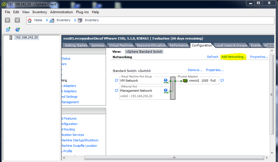This screenshot has height=162, width=278.
Task: Select the Configuration tab
Action: (x=202, y=45)
